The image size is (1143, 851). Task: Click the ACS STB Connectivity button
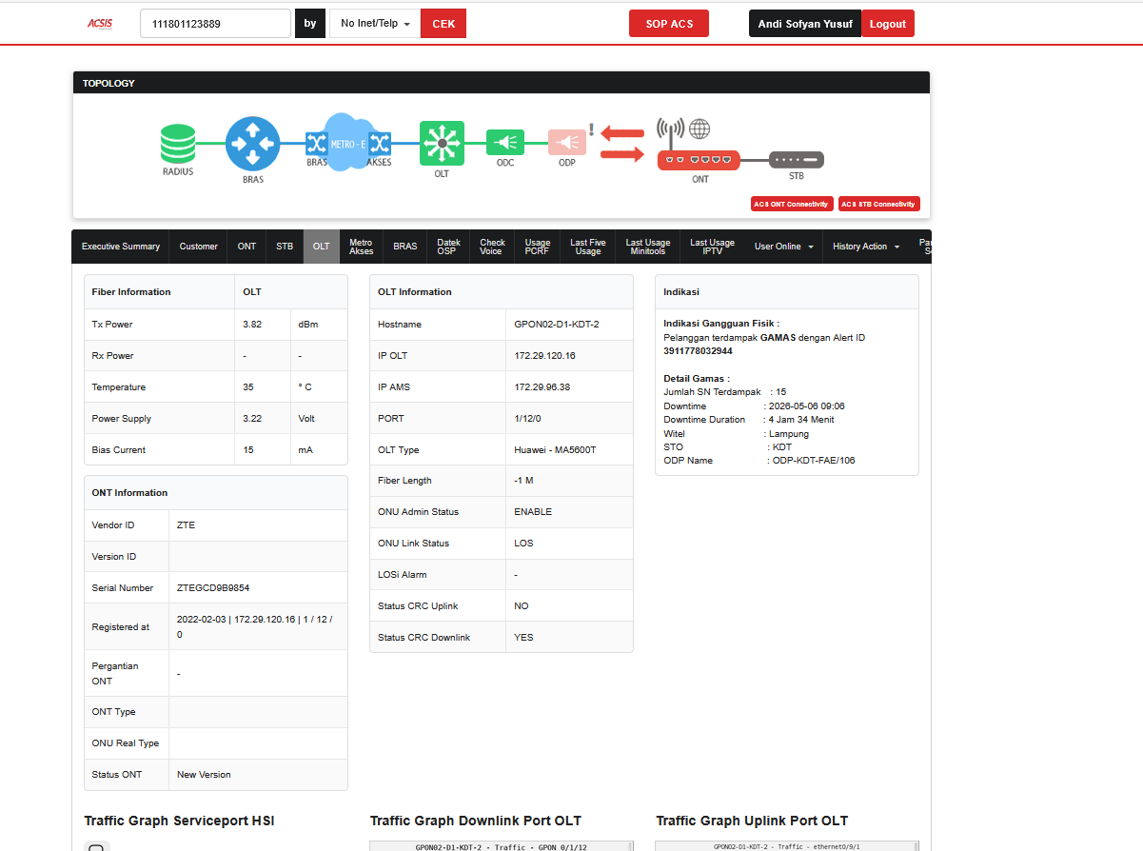[x=879, y=204]
